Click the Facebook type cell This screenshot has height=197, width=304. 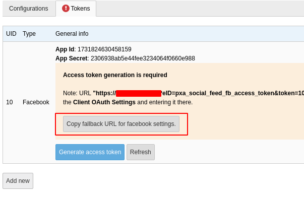tap(36, 102)
